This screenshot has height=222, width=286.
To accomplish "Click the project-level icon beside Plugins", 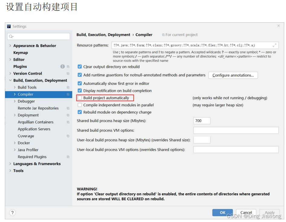I will (x=68, y=66).
